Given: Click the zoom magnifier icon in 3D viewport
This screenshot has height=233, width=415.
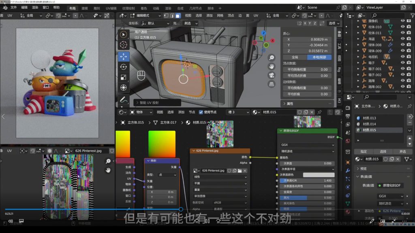Looking at the screenshot, I should tap(272, 57).
